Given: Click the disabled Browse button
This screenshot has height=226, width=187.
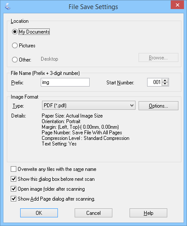Looking at the screenshot, I should tap(158, 58).
